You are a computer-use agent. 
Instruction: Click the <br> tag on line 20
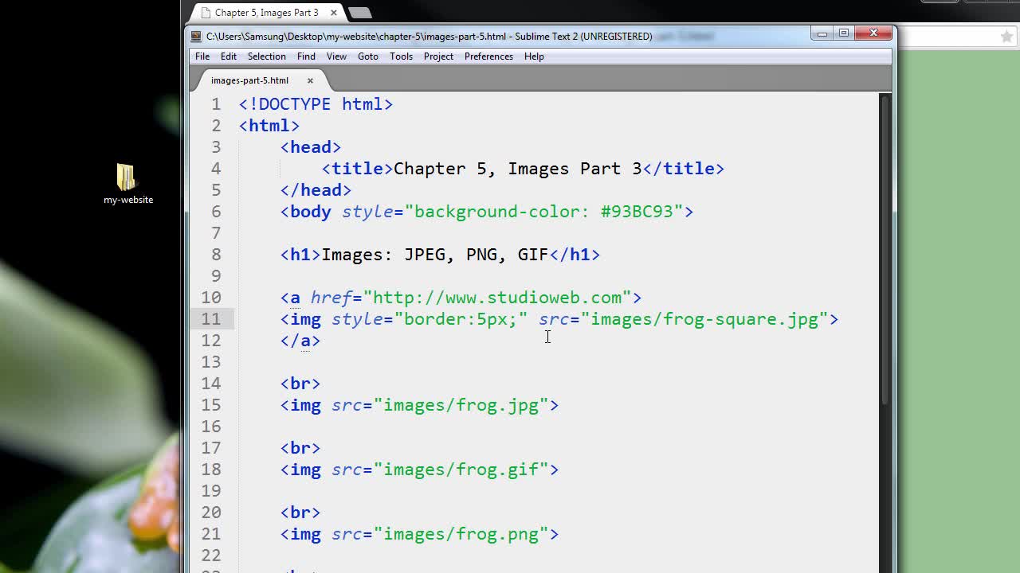(300, 513)
